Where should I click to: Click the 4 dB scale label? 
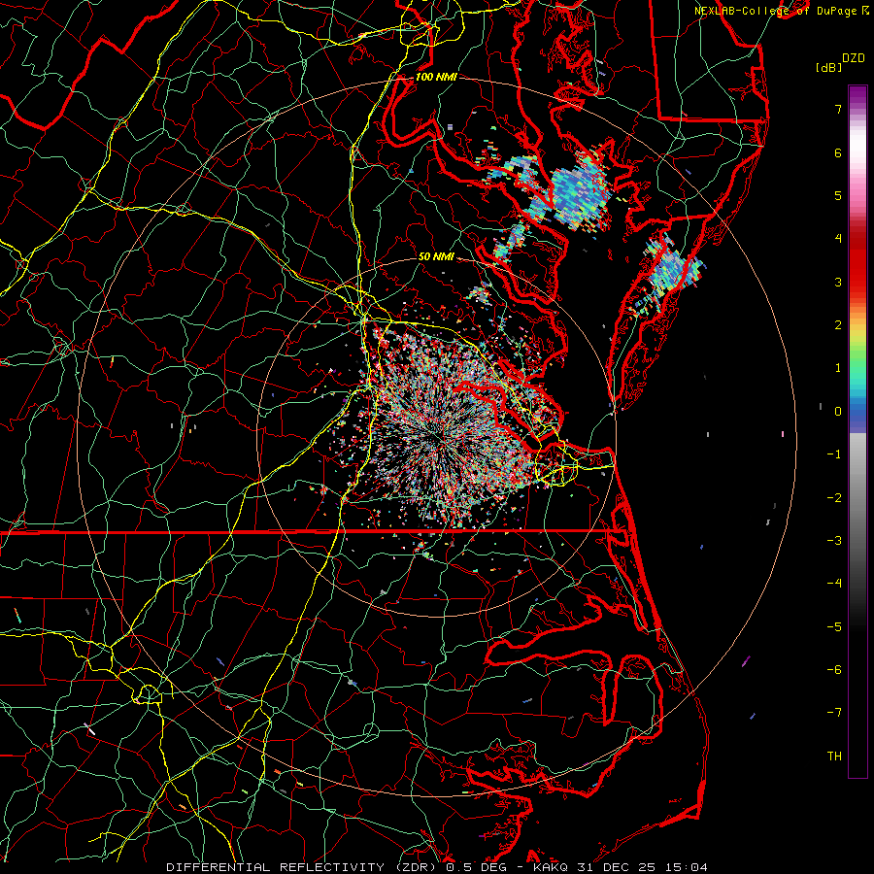tap(838, 239)
